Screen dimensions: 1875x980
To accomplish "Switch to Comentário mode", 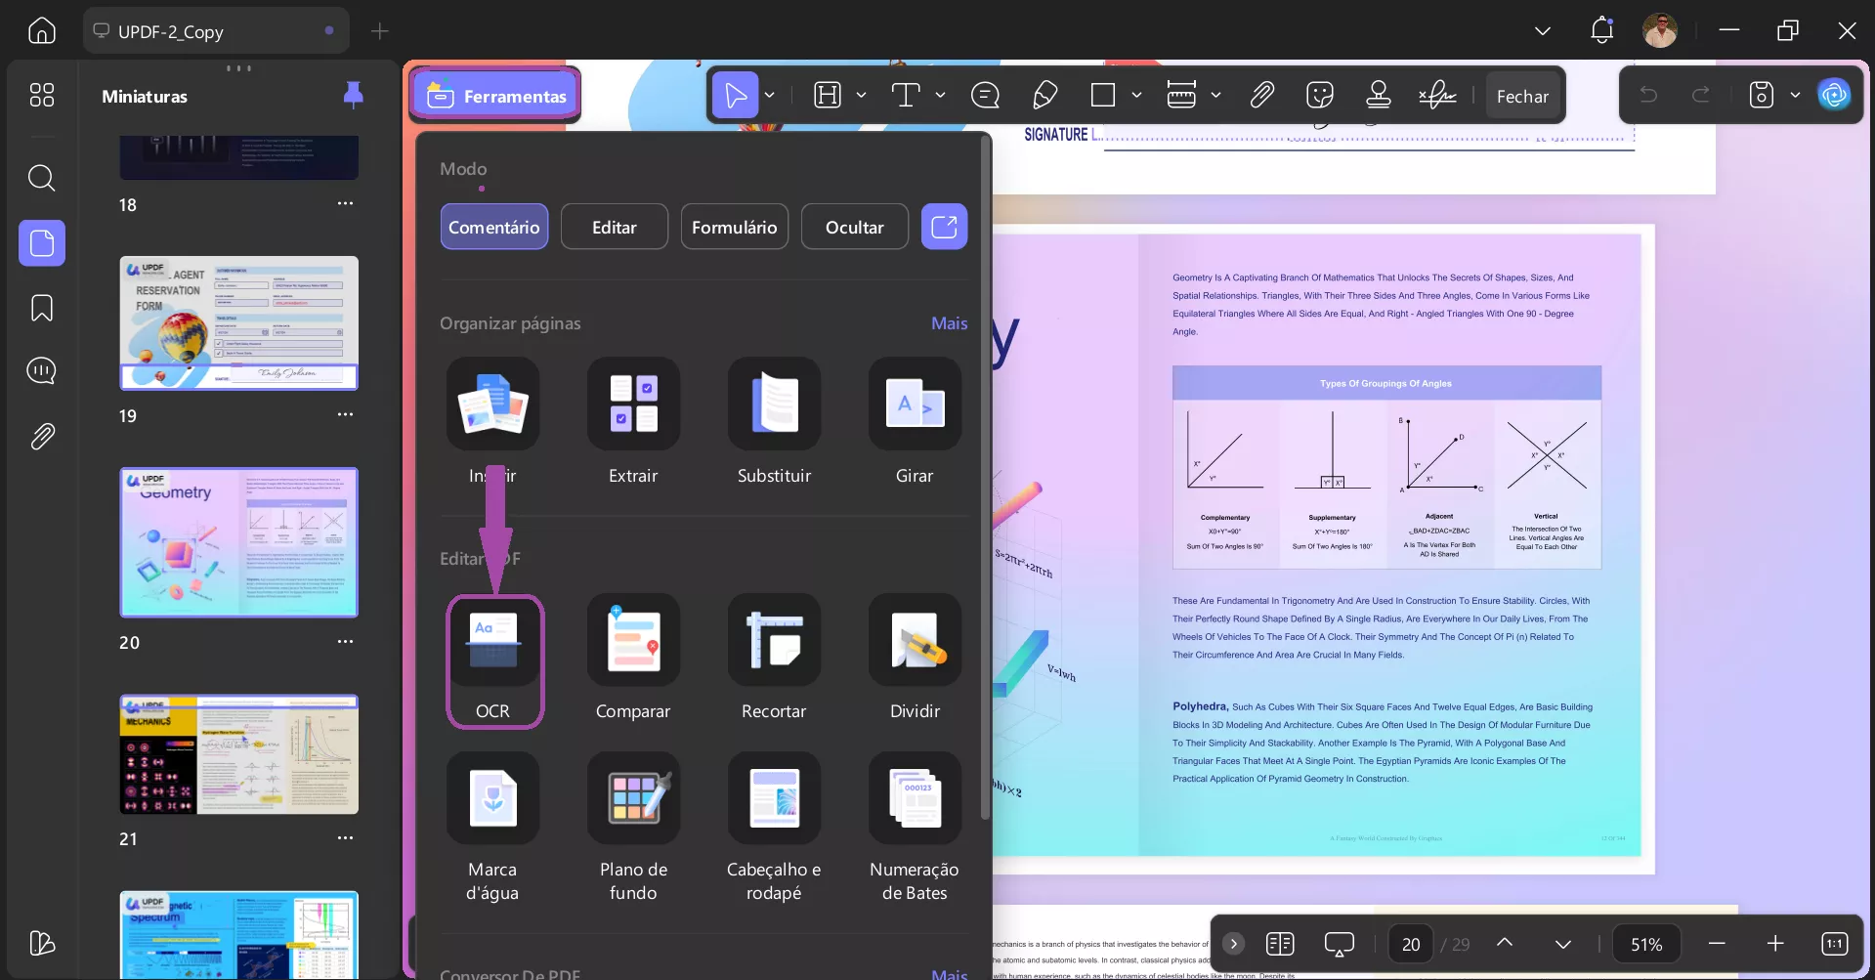I will pyautogui.click(x=493, y=227).
